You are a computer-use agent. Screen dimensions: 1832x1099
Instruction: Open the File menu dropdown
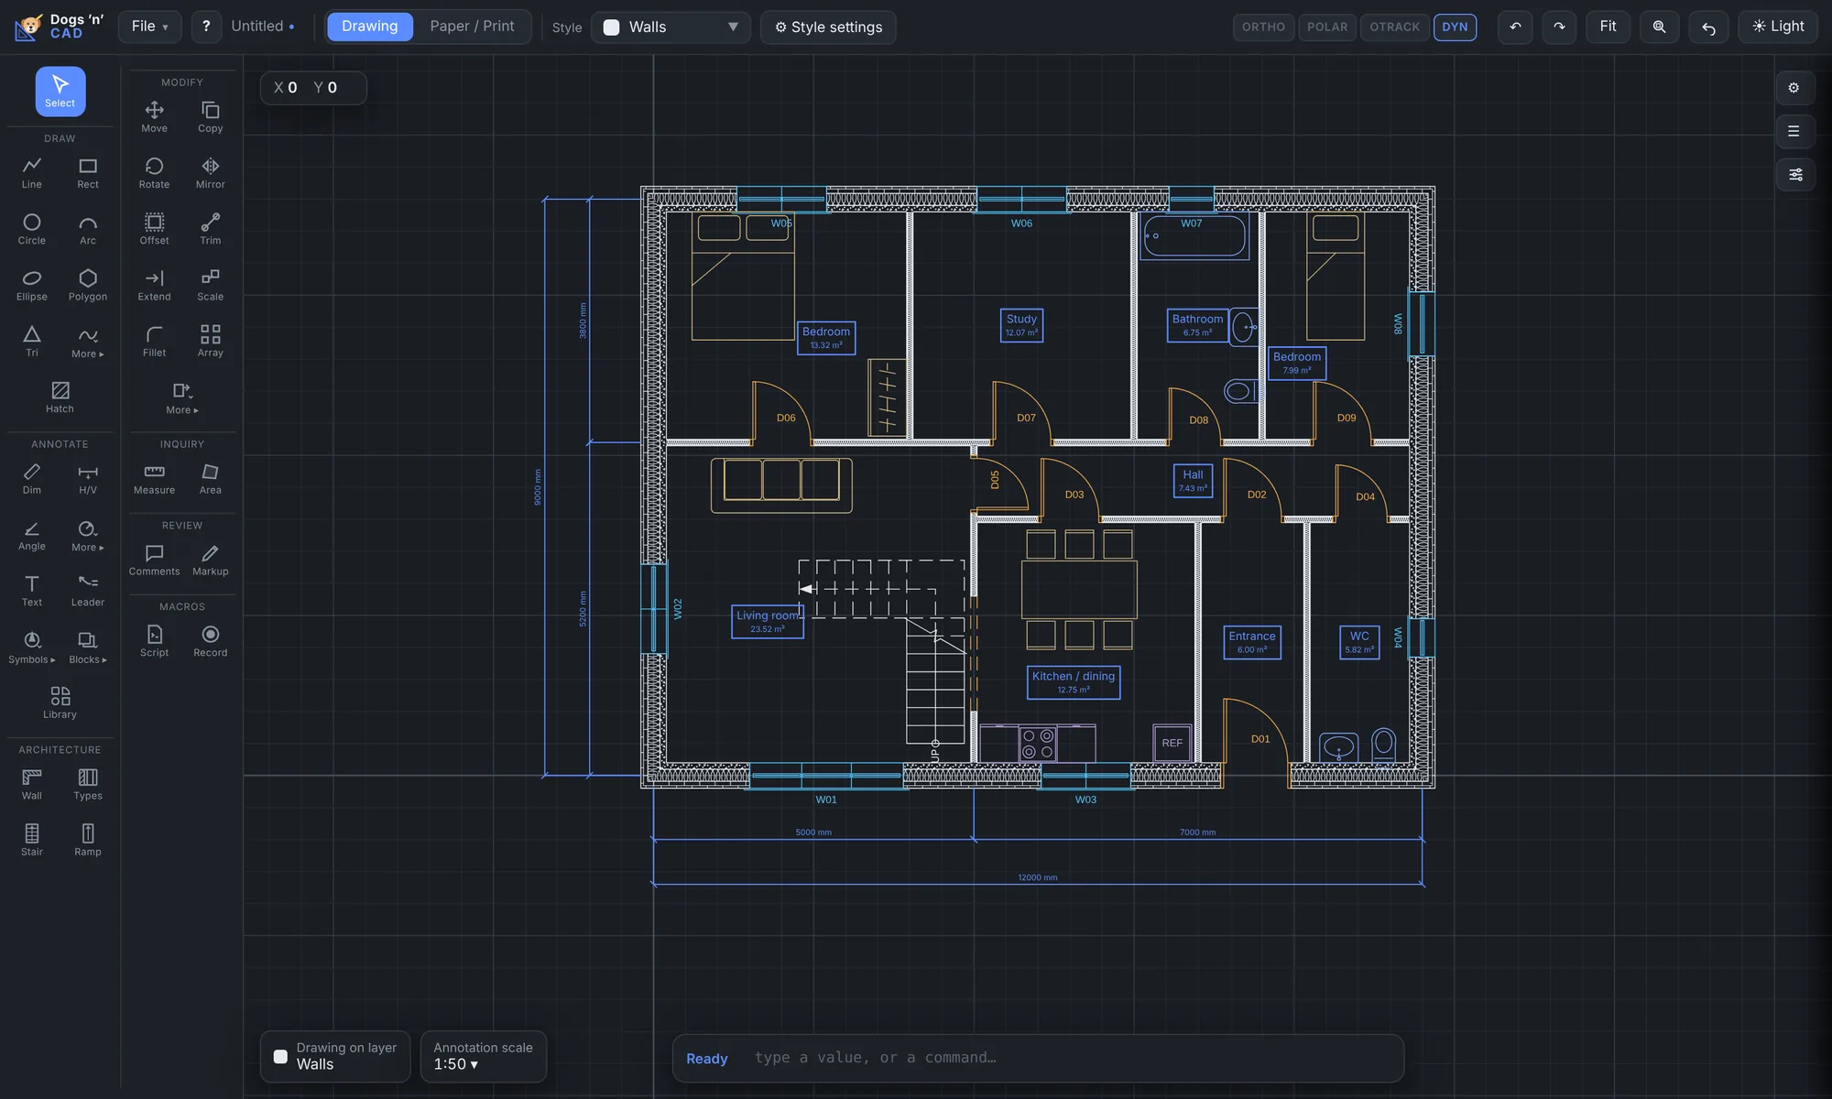(x=149, y=27)
